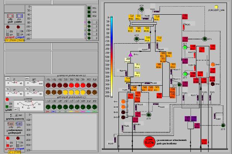Click the Reg Temps high input field

pyautogui.click(x=11, y=16)
